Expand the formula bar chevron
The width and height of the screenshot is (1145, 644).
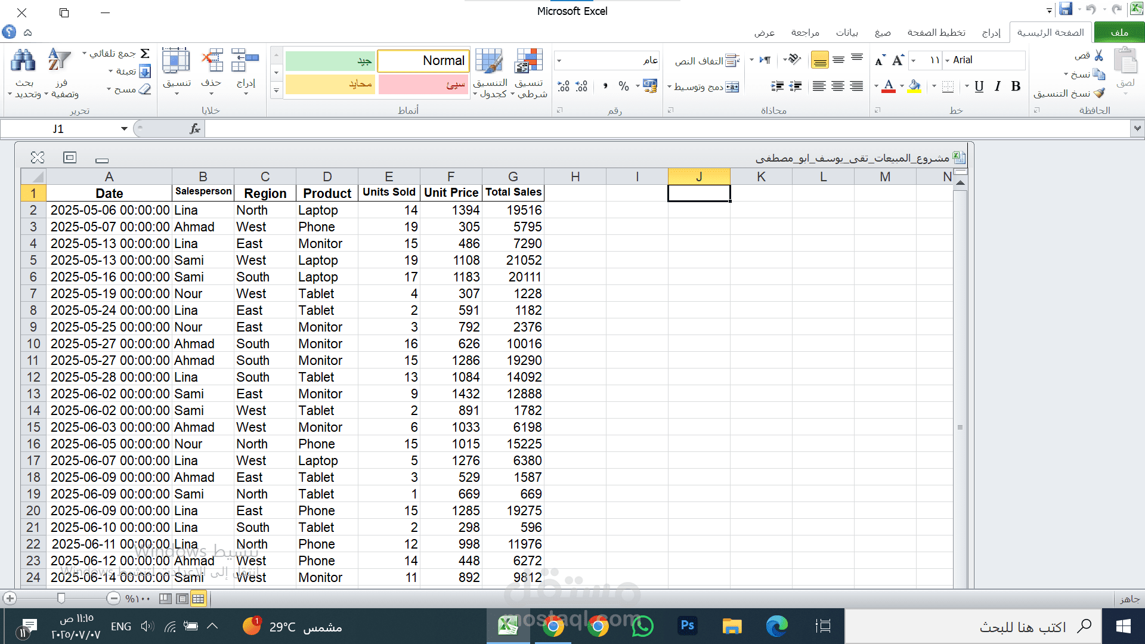[1137, 128]
